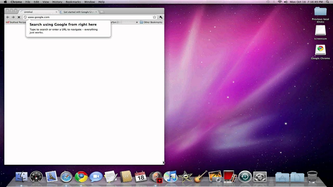Open Photo Booth from the Dock
The image size is (333, 187).
pyautogui.click(x=230, y=177)
